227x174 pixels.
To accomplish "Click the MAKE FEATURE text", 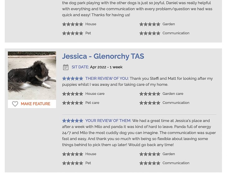I will pyautogui.click(x=35, y=104).
